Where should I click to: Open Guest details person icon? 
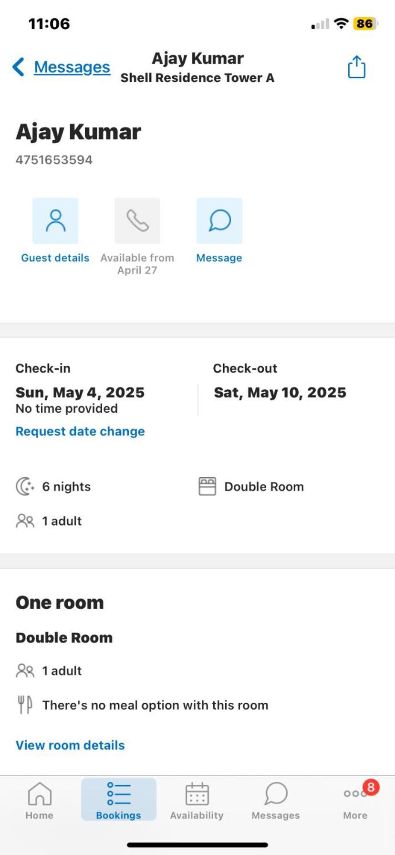point(55,221)
